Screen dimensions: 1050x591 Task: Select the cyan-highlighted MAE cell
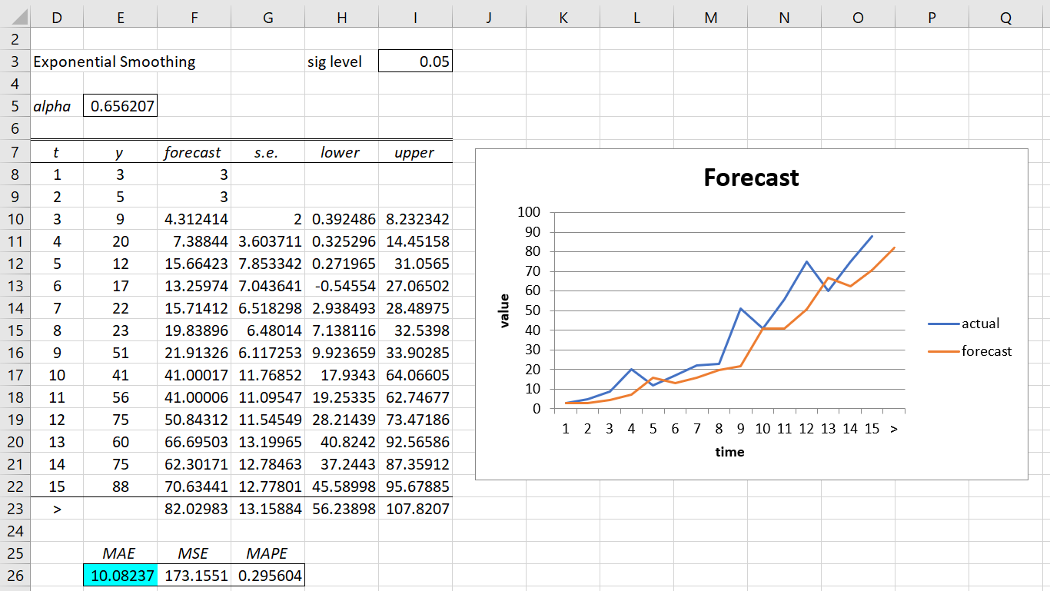coord(119,575)
